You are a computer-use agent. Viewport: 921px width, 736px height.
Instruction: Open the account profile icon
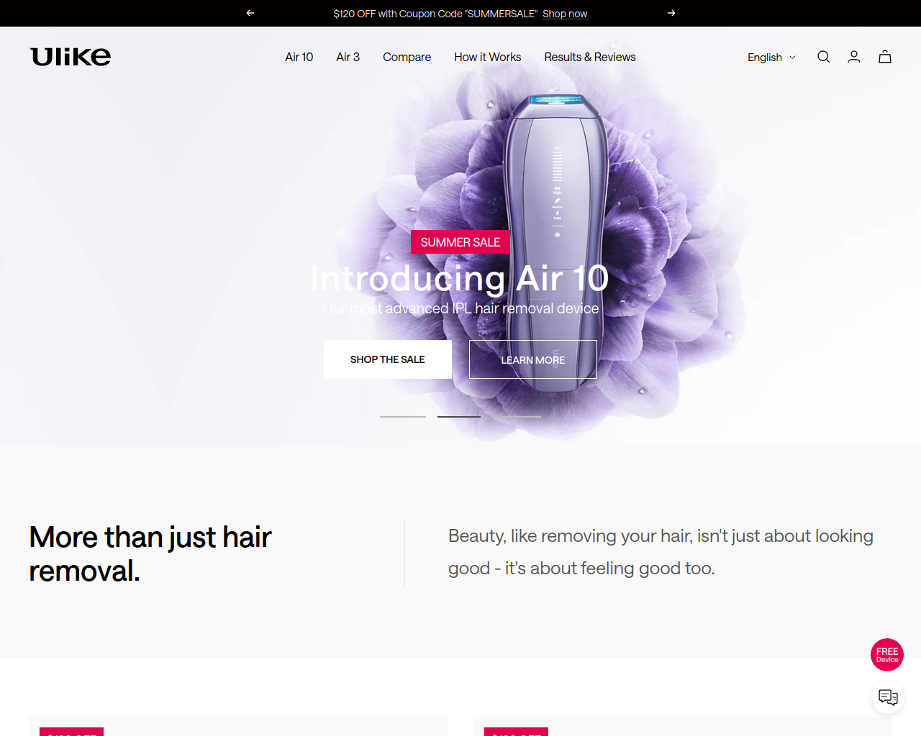(x=854, y=57)
